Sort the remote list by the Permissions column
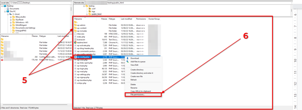The height and width of the screenshot is (110, 302). coord(141,19)
